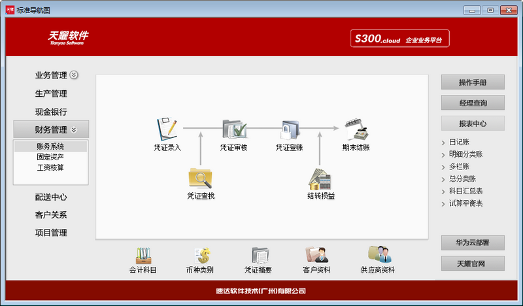Open the 凭证审核 voucher review icon

235,129
